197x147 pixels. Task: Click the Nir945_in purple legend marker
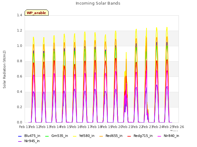pos(20,141)
